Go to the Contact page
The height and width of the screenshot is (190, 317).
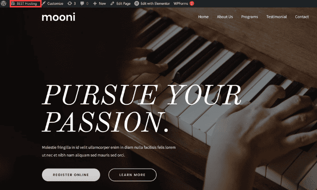[302, 17]
